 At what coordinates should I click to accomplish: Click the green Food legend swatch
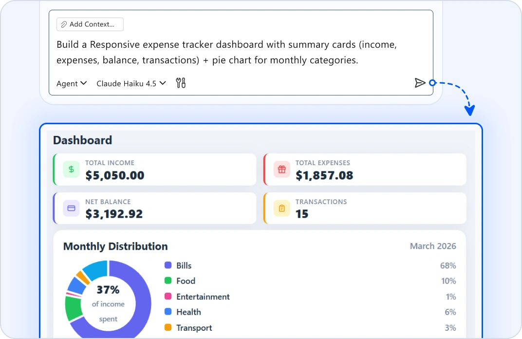tap(168, 281)
